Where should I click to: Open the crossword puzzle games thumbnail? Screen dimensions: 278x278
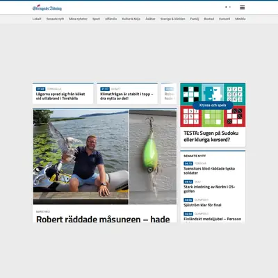coord(213,105)
